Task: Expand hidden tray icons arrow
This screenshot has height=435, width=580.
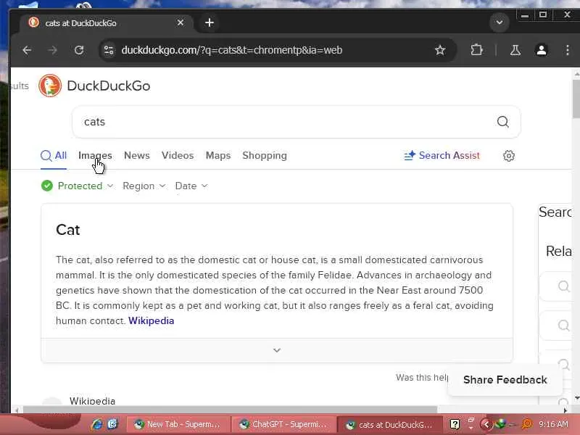Action: click(486, 424)
